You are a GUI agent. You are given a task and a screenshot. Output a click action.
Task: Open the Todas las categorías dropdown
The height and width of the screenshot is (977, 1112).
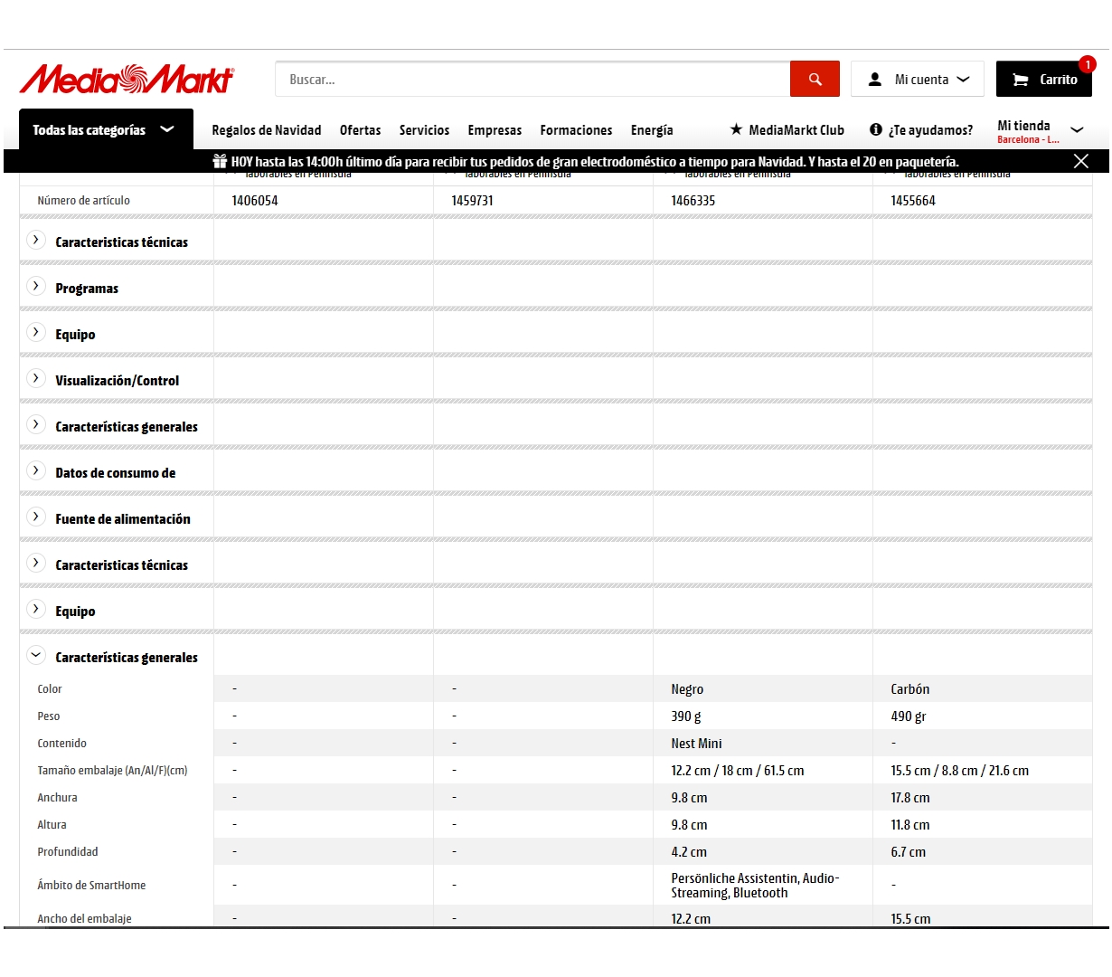[x=105, y=129]
